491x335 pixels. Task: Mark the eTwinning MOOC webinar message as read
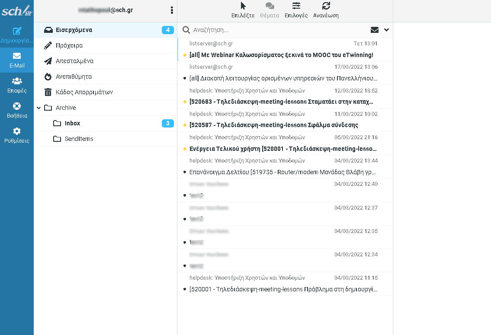click(185, 55)
